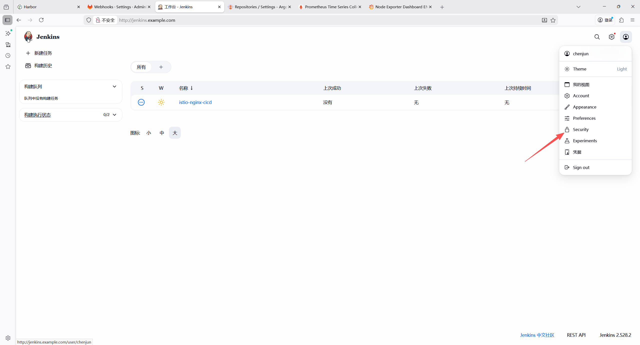Open the browser tab list dropdown
This screenshot has height=345, width=640.
coord(578,7)
